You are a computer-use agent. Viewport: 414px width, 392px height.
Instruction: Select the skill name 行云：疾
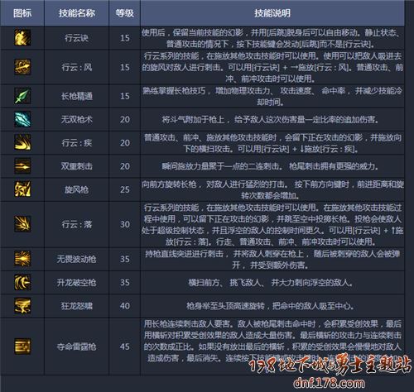(76, 143)
